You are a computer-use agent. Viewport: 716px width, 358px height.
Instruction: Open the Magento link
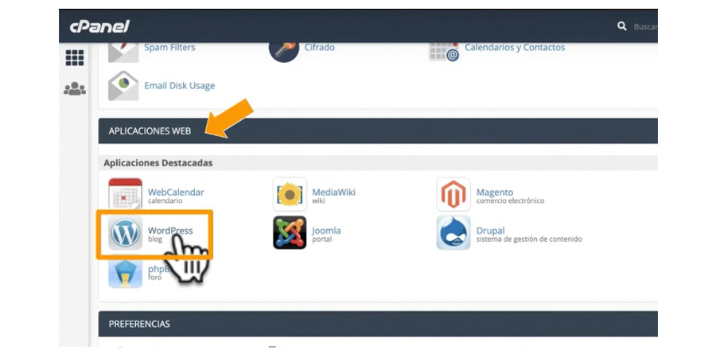[x=495, y=193]
